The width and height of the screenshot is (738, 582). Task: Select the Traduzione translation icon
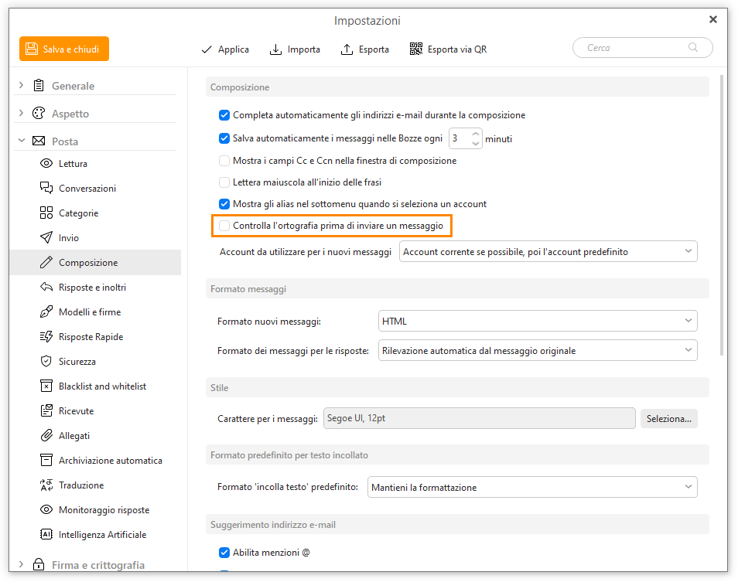coord(46,485)
